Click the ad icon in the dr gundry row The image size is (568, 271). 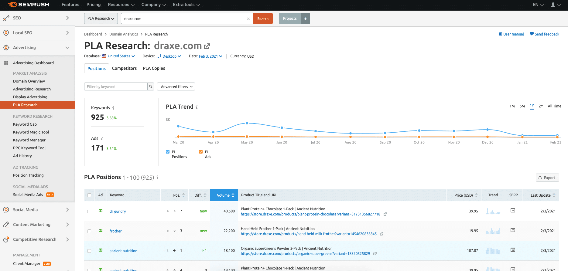(101, 211)
